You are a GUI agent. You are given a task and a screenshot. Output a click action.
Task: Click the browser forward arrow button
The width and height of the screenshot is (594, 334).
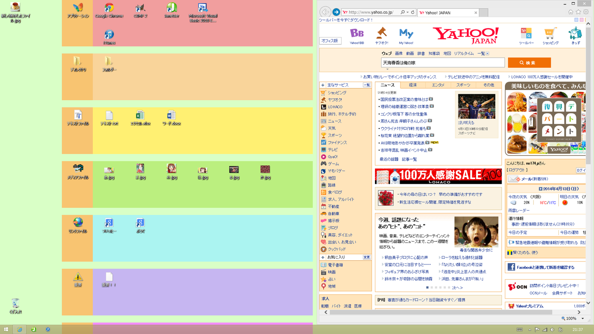pos(336,12)
